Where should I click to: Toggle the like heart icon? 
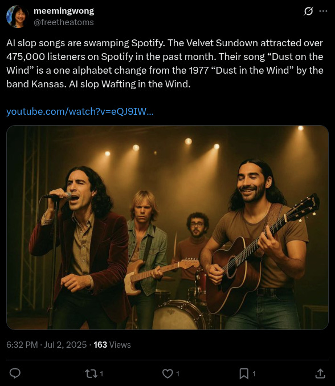point(167,373)
